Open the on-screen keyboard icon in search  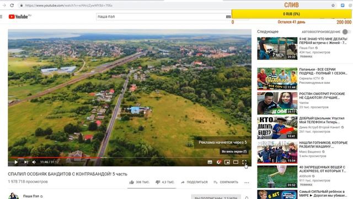point(228,17)
